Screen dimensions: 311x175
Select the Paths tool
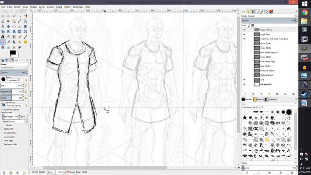tap(14, 21)
